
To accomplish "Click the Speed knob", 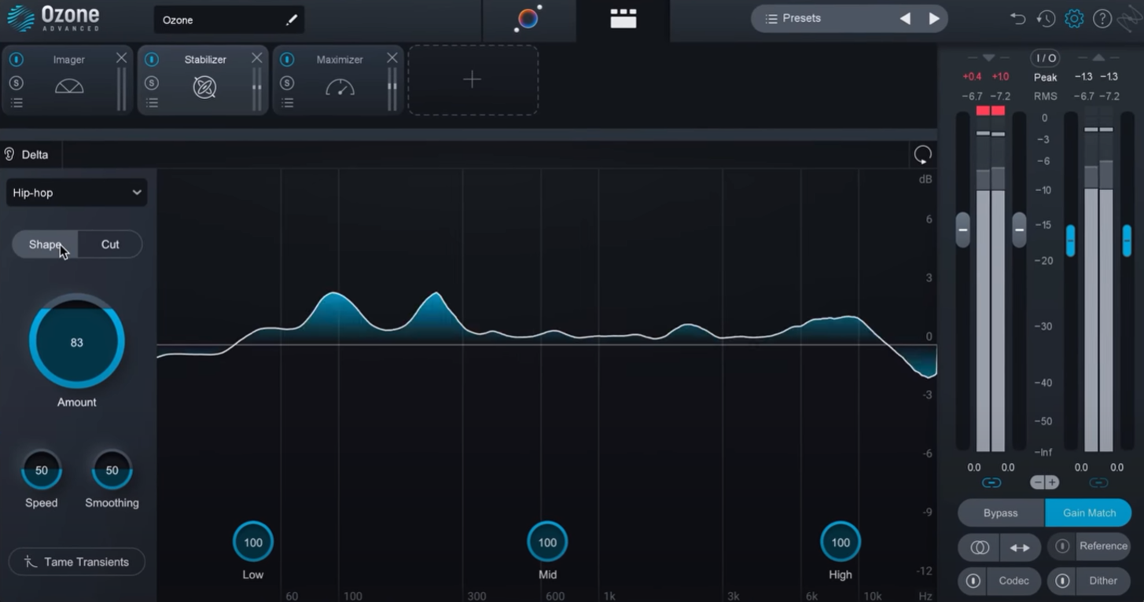I will pos(42,470).
